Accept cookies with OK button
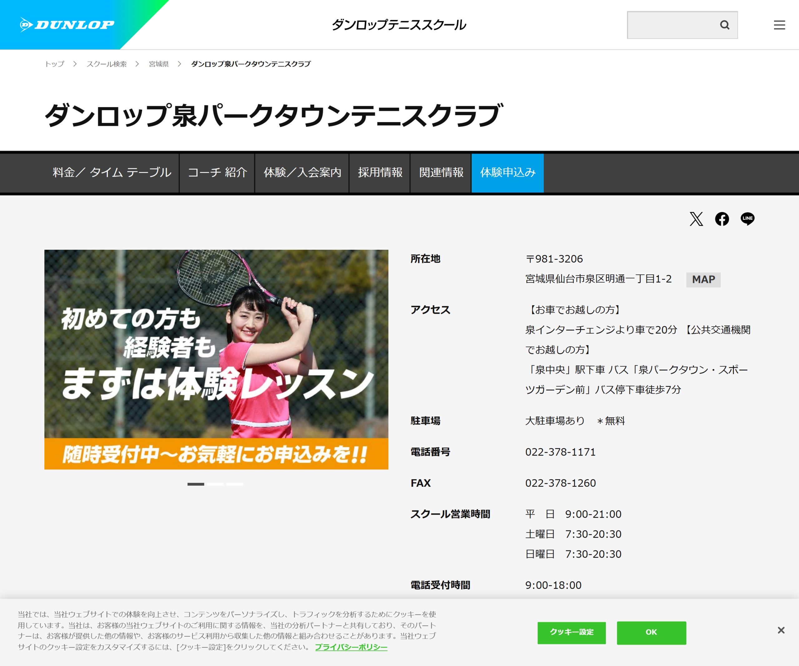Image resolution: width=799 pixels, height=666 pixels. point(651,633)
